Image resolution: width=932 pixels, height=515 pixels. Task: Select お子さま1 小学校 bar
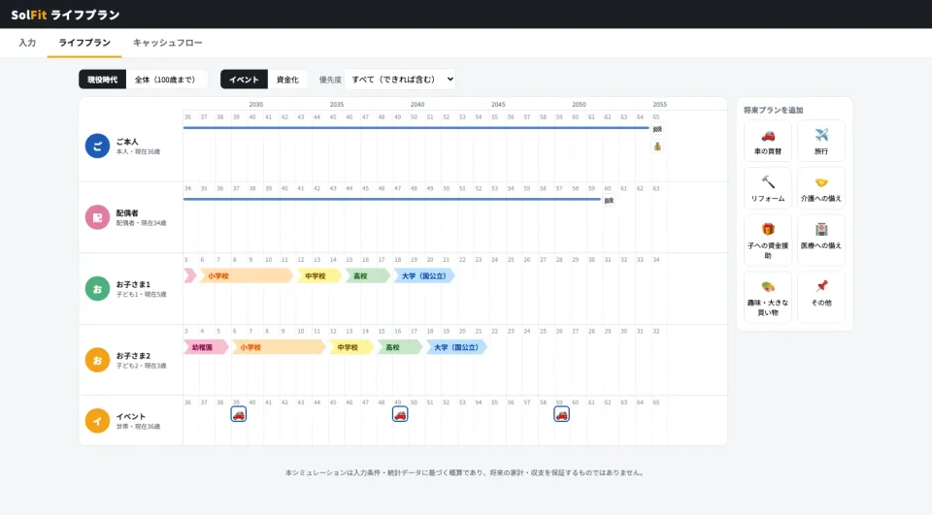(246, 275)
